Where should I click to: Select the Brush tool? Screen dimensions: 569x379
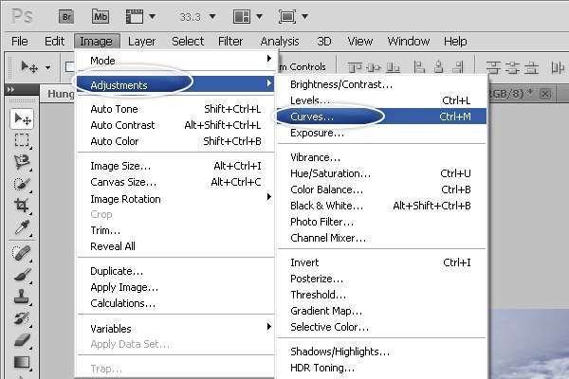click(x=22, y=275)
